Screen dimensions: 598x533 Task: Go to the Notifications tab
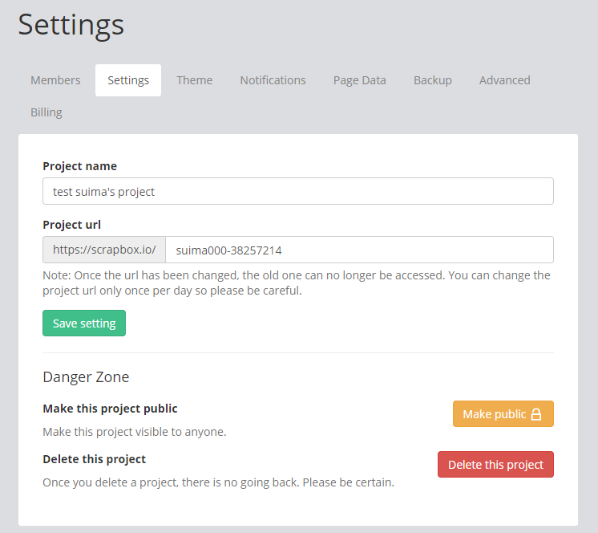[273, 80]
